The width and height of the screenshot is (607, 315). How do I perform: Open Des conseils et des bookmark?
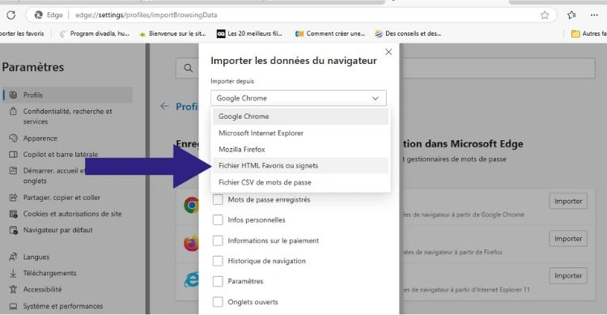[x=409, y=34]
